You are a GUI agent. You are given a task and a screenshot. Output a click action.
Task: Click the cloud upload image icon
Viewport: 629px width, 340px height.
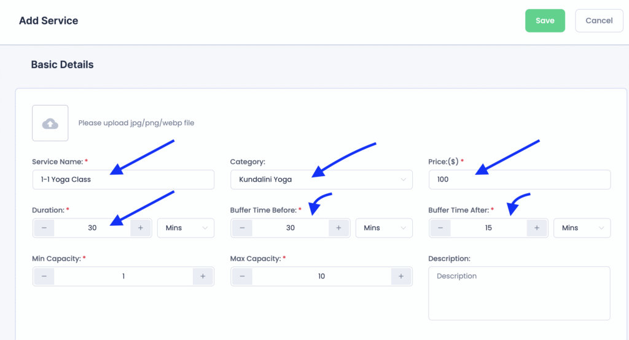tap(50, 123)
